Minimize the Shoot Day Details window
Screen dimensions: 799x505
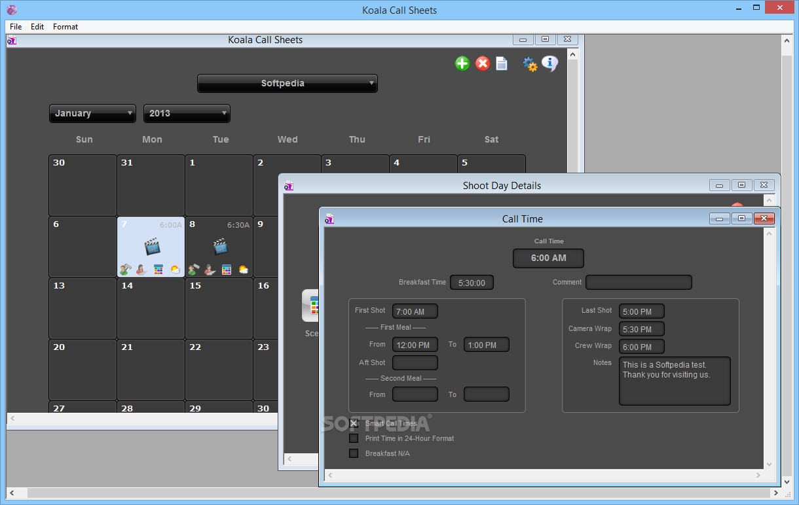720,185
